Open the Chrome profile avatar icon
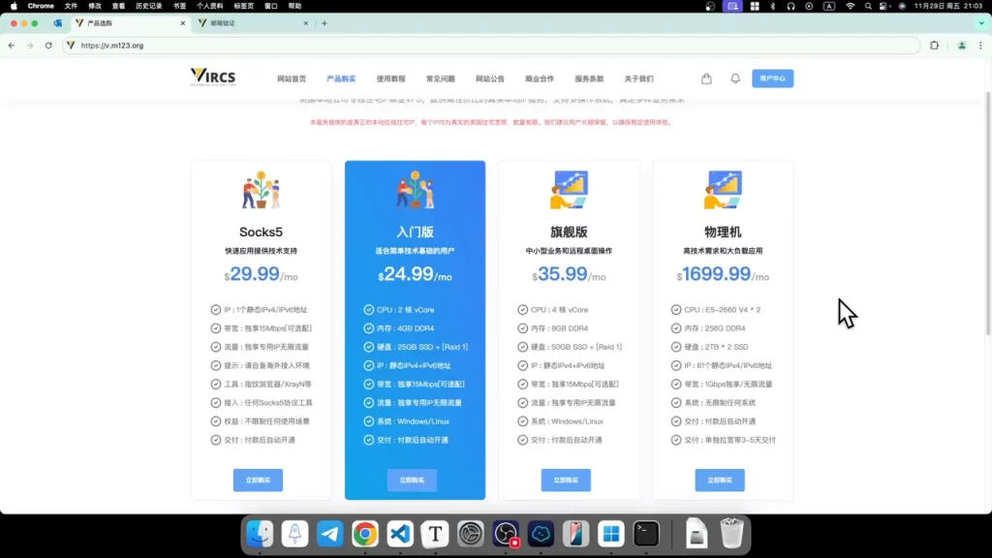This screenshot has width=992, height=558. (x=962, y=46)
